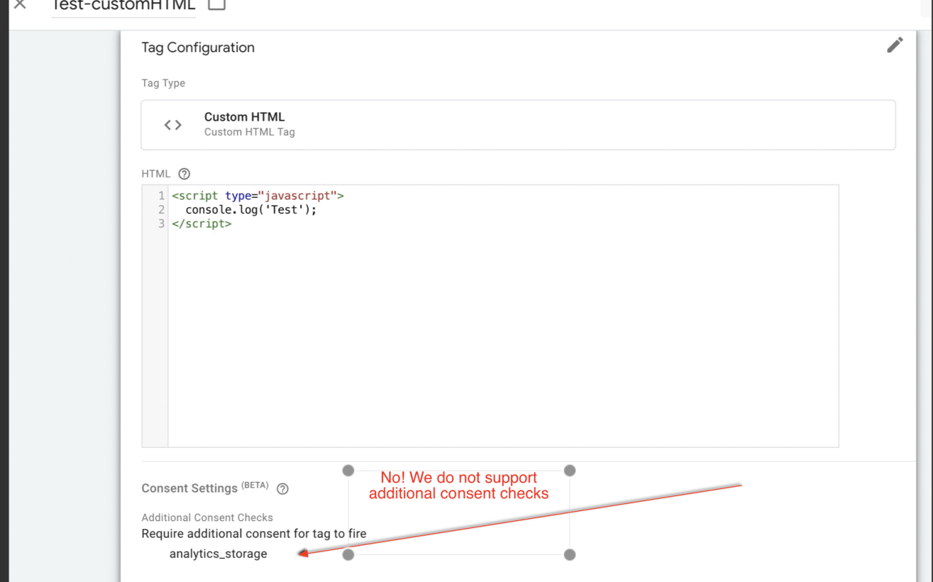Click the Tag Configuration heading
933x582 pixels.
(198, 47)
